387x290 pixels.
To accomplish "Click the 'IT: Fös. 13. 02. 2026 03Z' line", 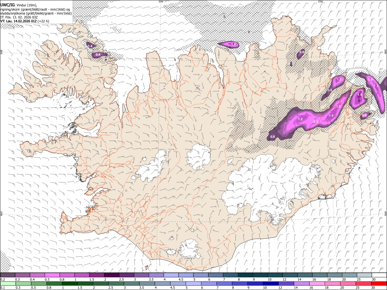I will pyautogui.click(x=19, y=17).
